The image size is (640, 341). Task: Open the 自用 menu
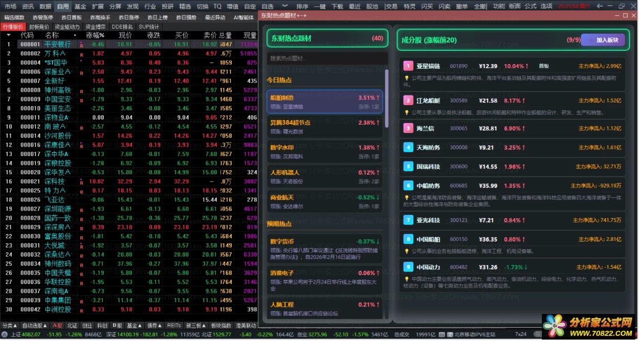tap(63, 7)
